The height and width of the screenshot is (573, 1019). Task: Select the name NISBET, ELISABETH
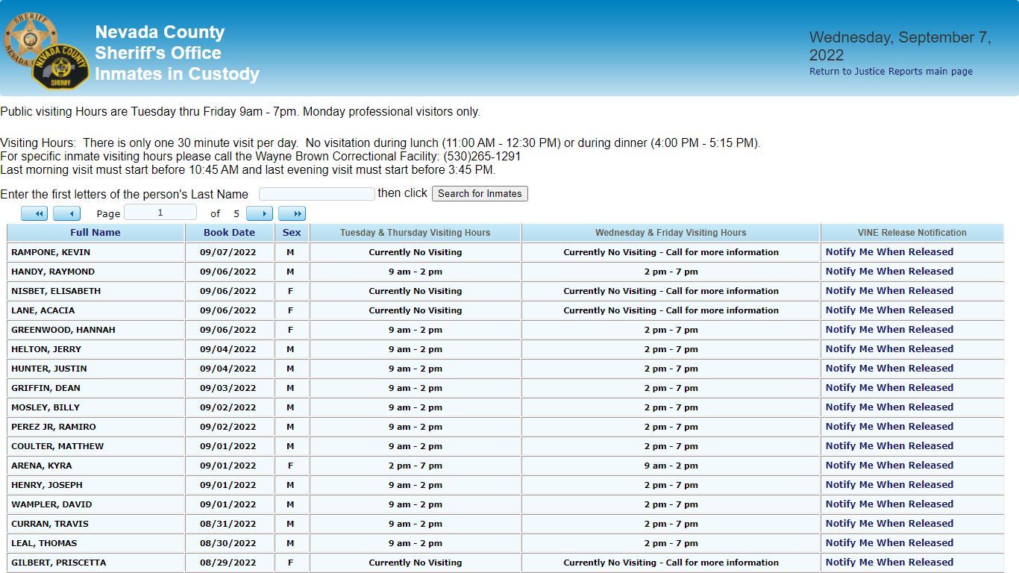point(56,291)
